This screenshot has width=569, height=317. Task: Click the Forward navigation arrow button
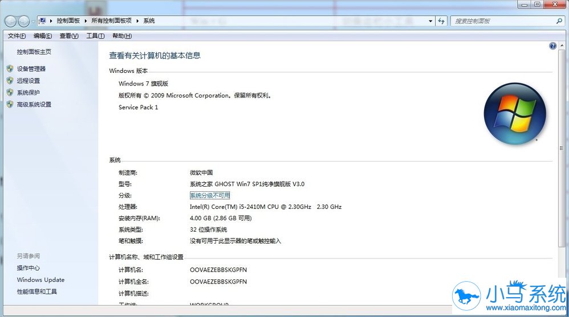click(23, 22)
